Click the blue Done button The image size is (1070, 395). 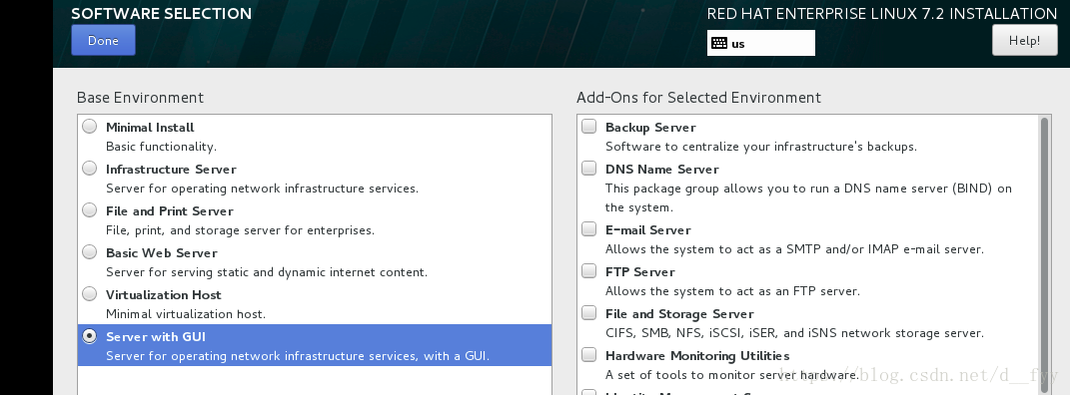pyautogui.click(x=103, y=40)
